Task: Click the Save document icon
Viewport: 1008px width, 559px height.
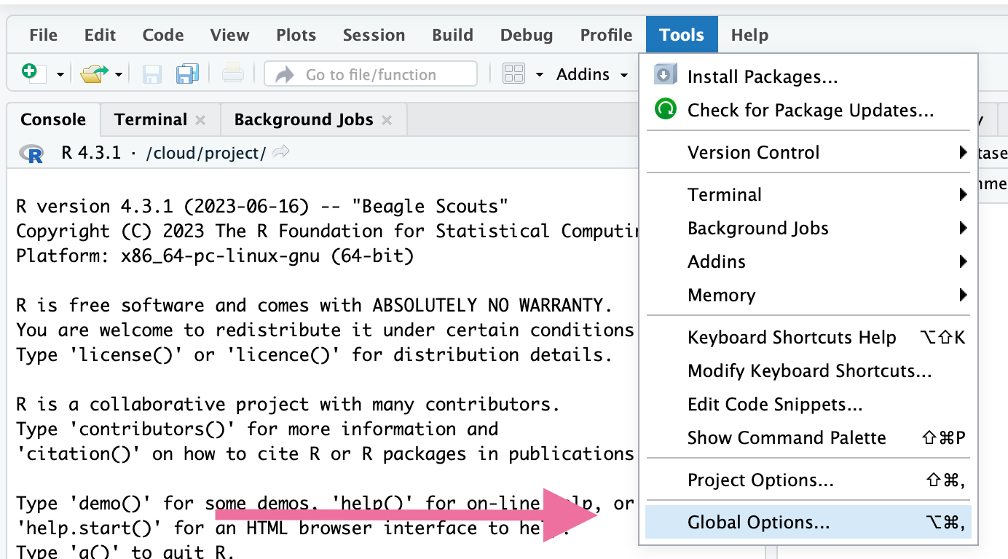Action: coord(151,74)
